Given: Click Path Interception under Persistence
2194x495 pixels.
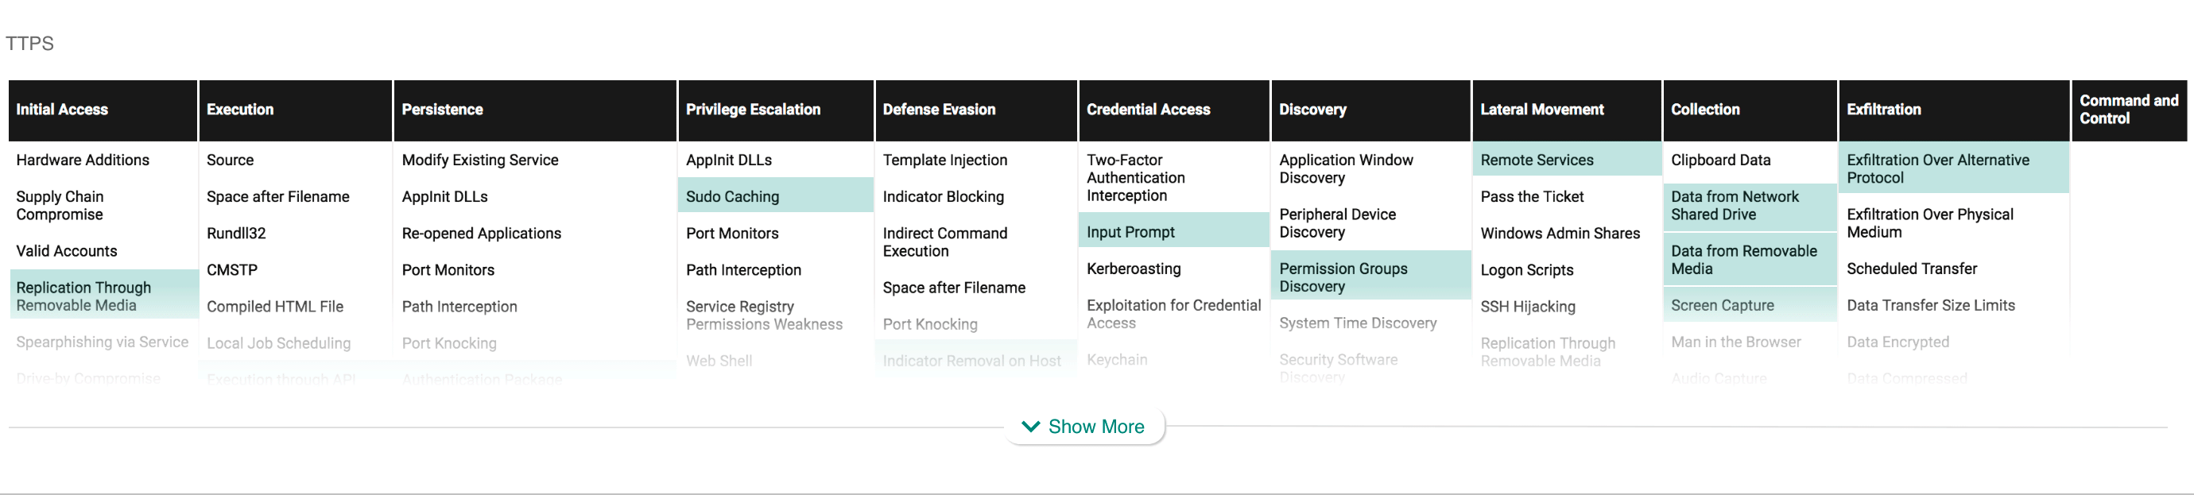Looking at the screenshot, I should (x=459, y=307).
